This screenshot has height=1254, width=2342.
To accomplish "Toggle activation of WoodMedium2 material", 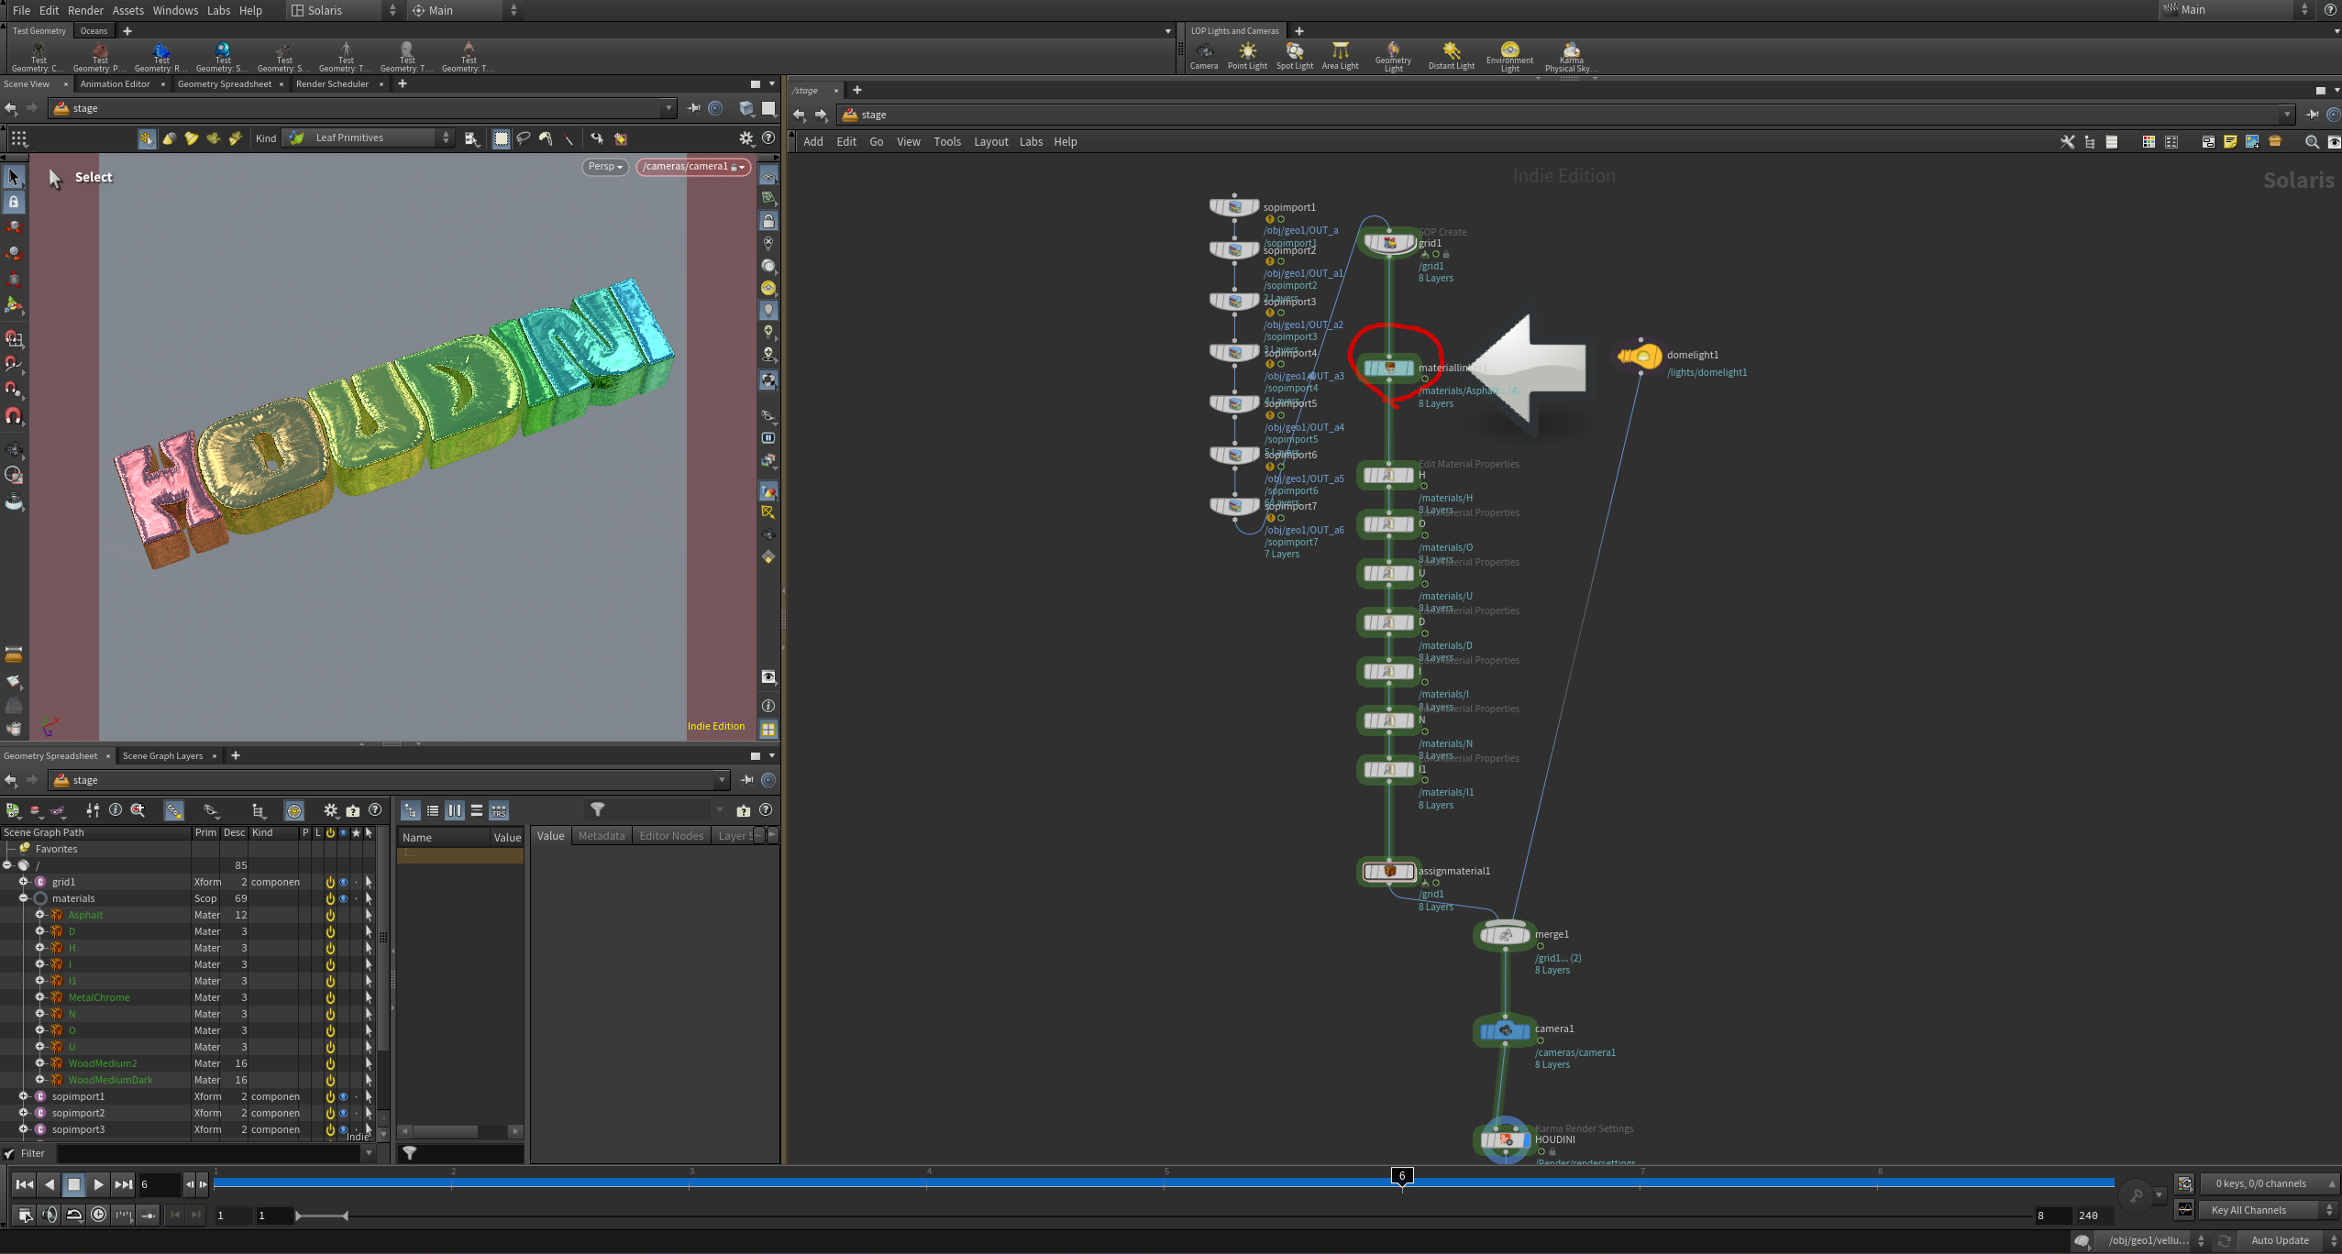I will [330, 1063].
